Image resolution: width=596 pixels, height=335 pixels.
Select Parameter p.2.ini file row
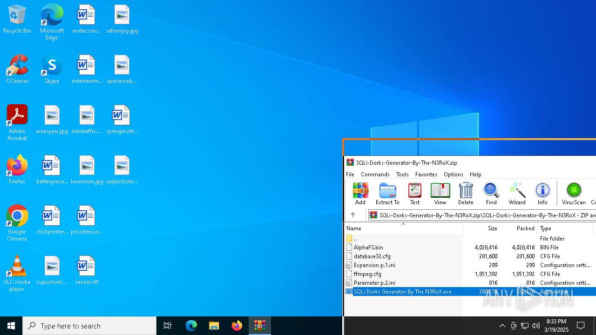[x=470, y=283]
